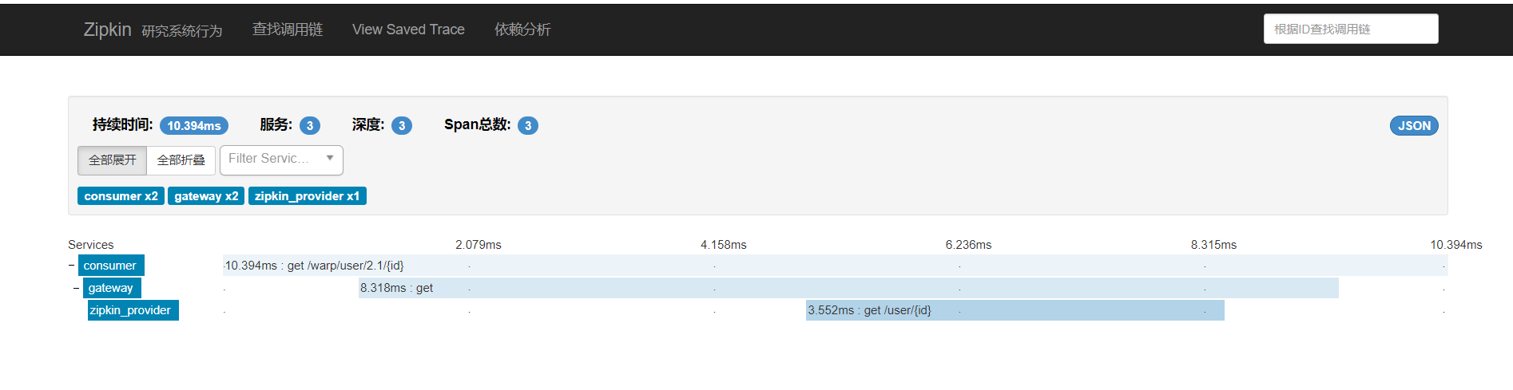This screenshot has height=390, width=1513.
Task: Select the consumer service label
Action: click(110, 266)
